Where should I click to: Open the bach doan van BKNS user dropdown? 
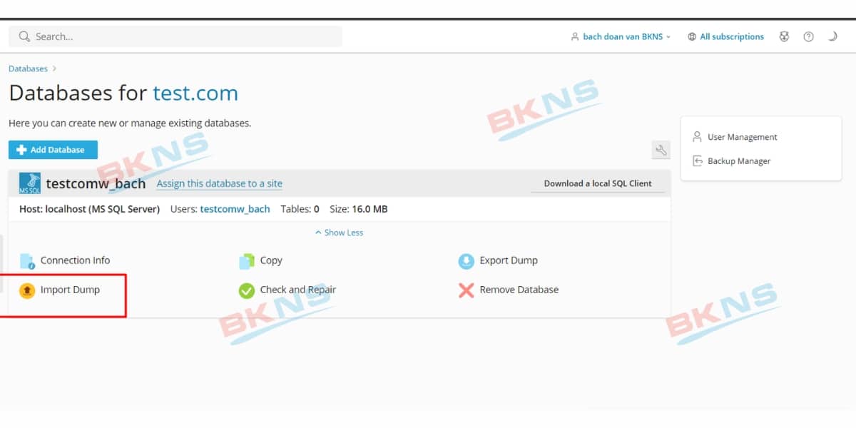click(x=621, y=37)
